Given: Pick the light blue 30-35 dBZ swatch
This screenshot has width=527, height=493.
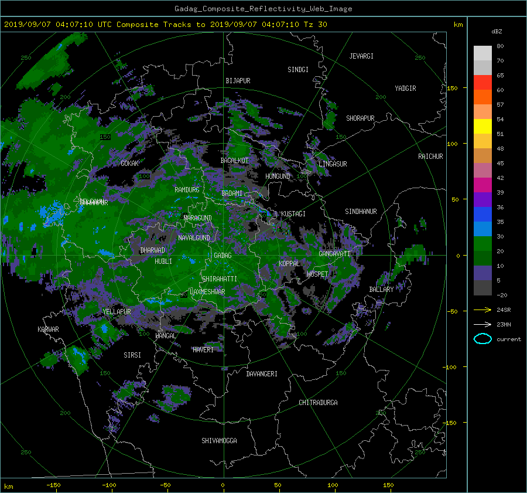Looking at the screenshot, I should click(482, 229).
